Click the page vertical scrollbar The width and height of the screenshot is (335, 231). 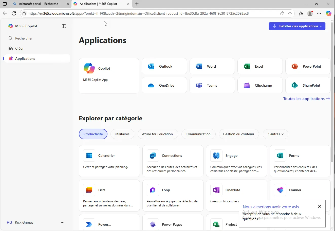[332, 101]
